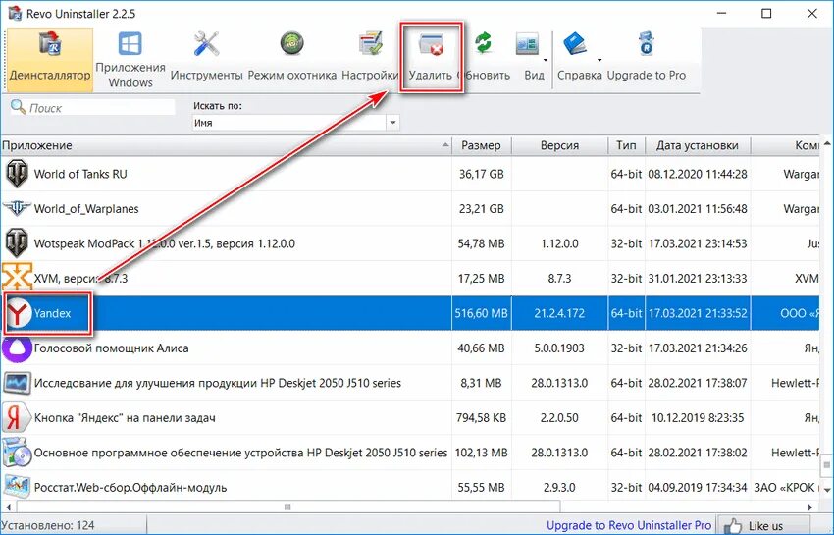Image resolution: width=834 pixels, height=535 pixels.
Task: Expand the Справка dropdown arrow
Action: [x=599, y=60]
